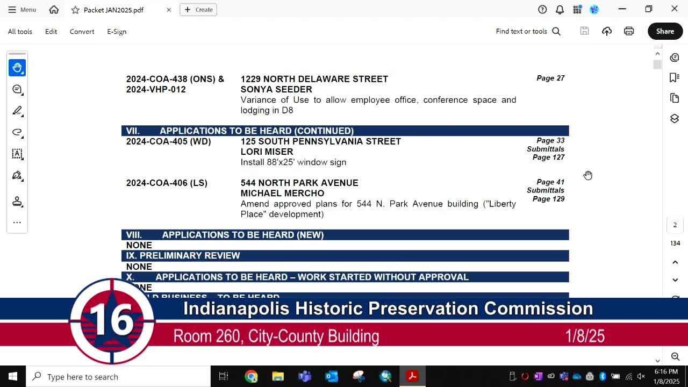Click the 'Page 27' reference text
This screenshot has width=688, height=387.
[x=550, y=78]
